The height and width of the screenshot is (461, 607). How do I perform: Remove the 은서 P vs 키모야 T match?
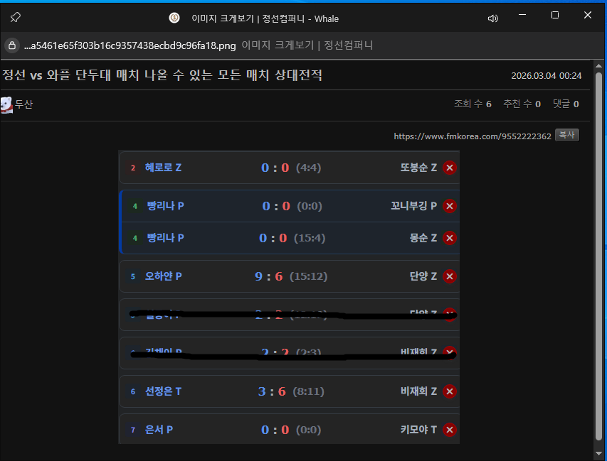(449, 430)
